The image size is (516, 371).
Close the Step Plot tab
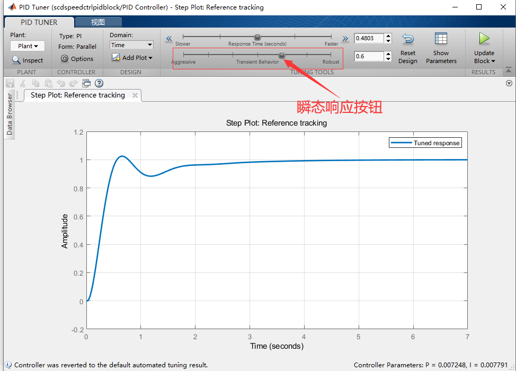pyautogui.click(x=135, y=95)
